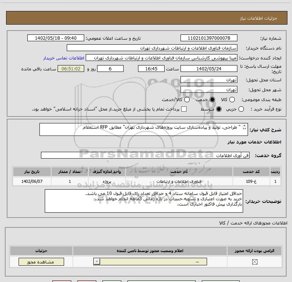Click the شهر محل تحویل field

coord(209,90)
